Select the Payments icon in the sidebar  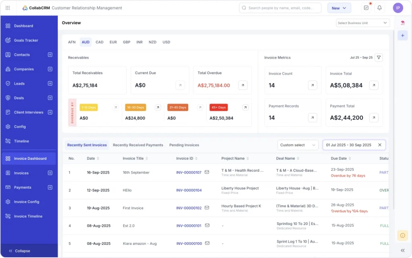8,188
